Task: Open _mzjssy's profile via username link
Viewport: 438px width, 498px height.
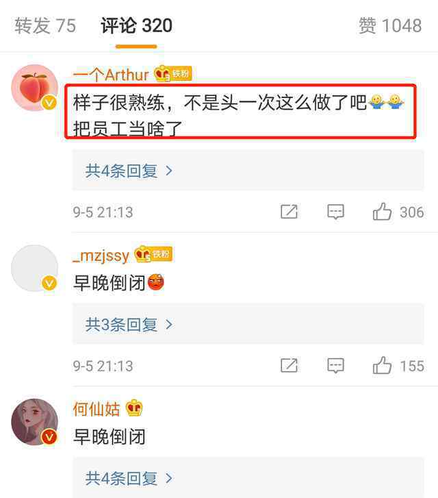Action: click(101, 256)
